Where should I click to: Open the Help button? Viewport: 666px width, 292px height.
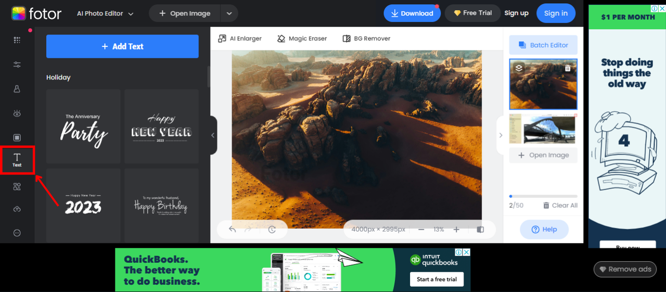pos(544,230)
